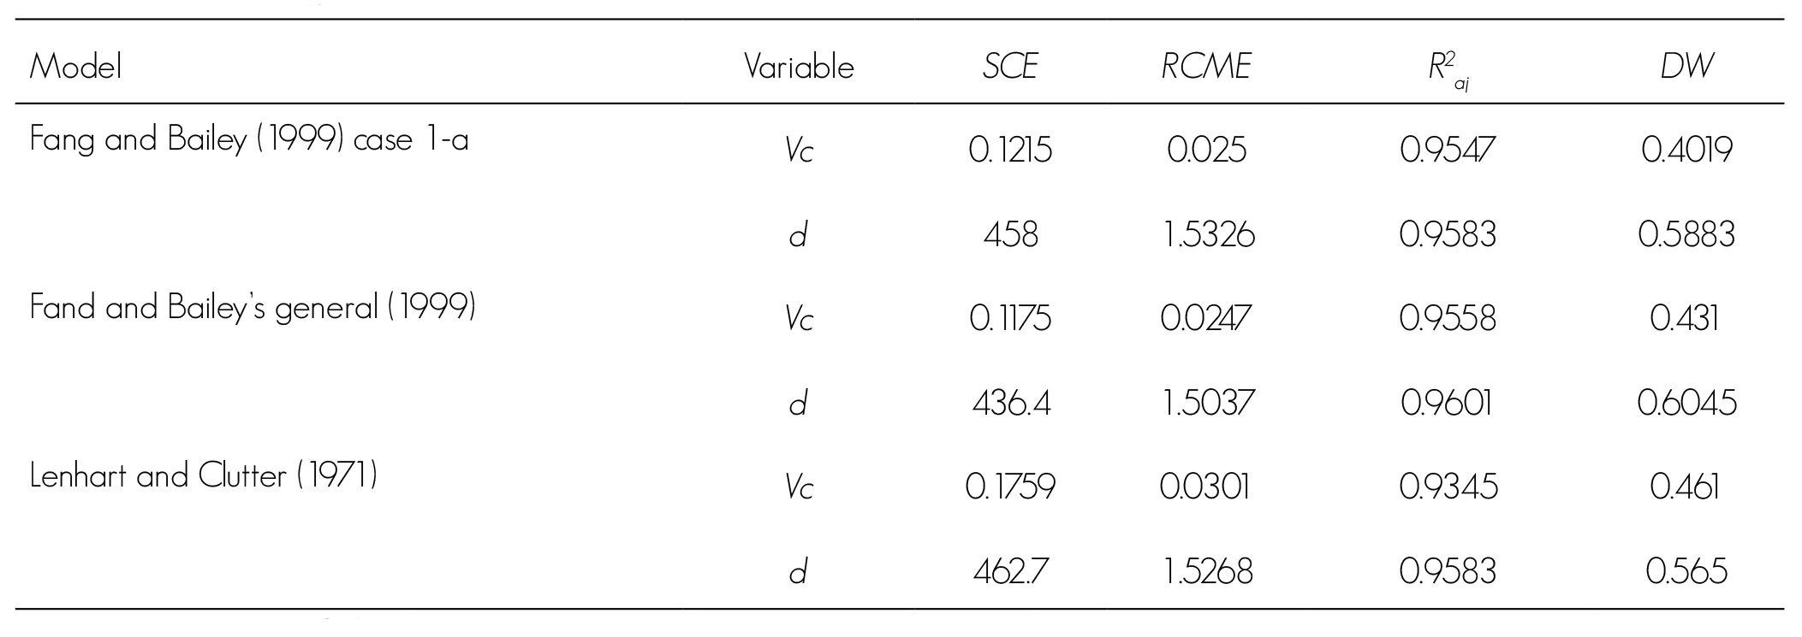
Task: Select the SCE value 462.7
Action: click(1011, 571)
